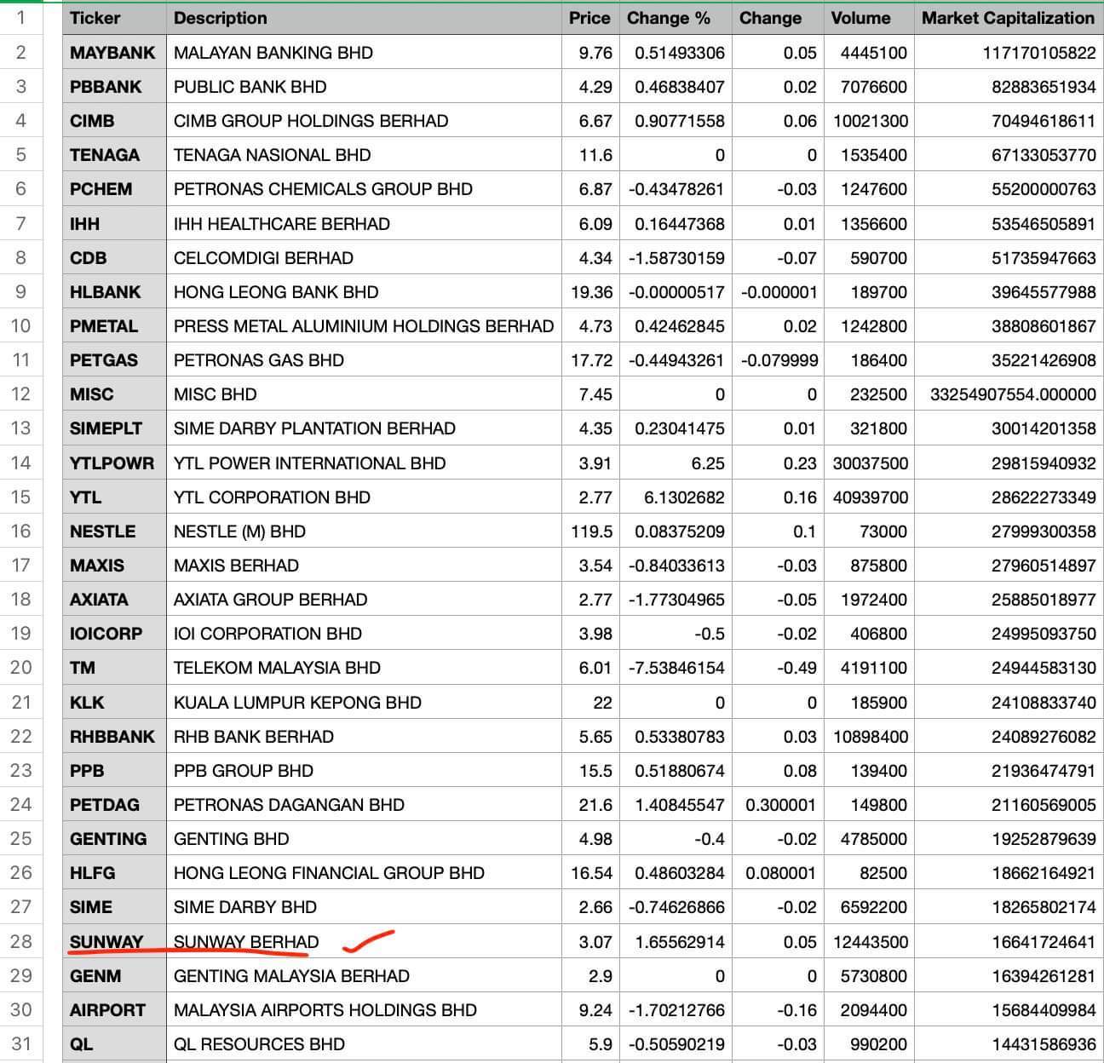Select the Market Capitalization header cell
The height and width of the screenshot is (1063, 1104).
point(1009,18)
